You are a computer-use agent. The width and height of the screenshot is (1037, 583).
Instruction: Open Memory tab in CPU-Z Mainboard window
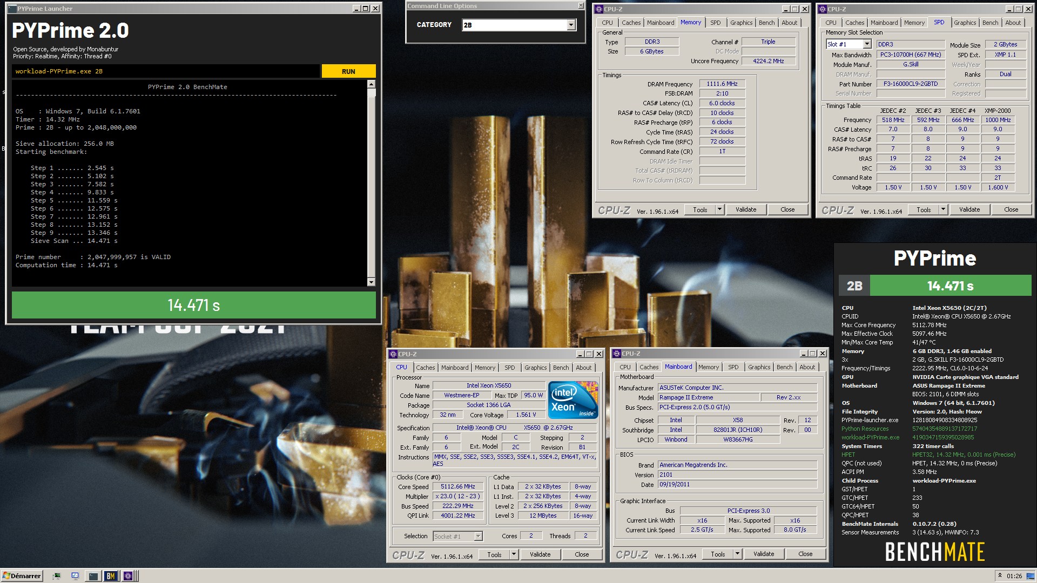708,367
